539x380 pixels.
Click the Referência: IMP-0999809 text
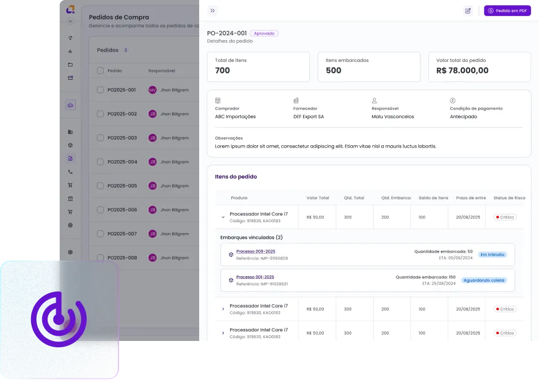tap(262, 258)
